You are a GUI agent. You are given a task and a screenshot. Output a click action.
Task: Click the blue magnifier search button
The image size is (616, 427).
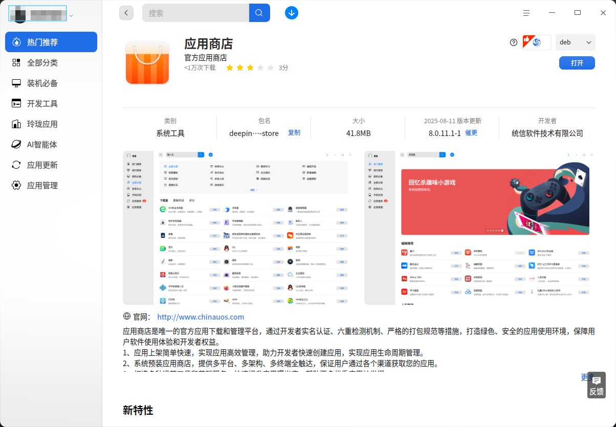point(259,13)
